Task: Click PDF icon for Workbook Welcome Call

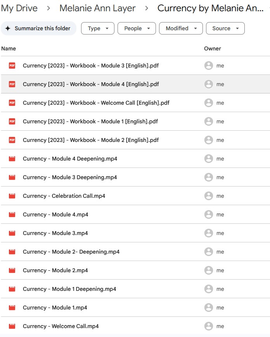Action: pyautogui.click(x=12, y=103)
